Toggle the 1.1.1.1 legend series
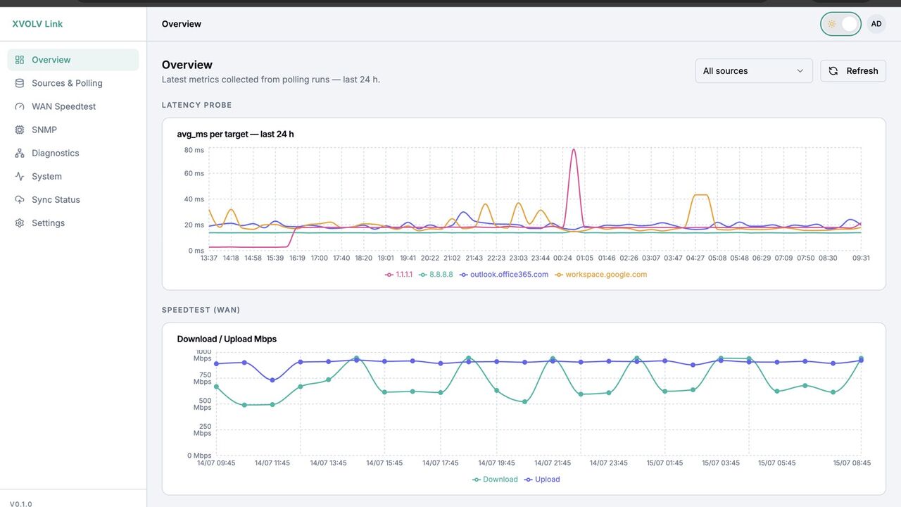Viewport: 901px width, 507px height. (399, 275)
